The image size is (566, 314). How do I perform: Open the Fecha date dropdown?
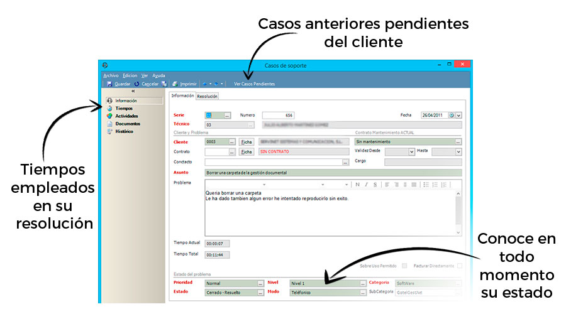click(458, 116)
